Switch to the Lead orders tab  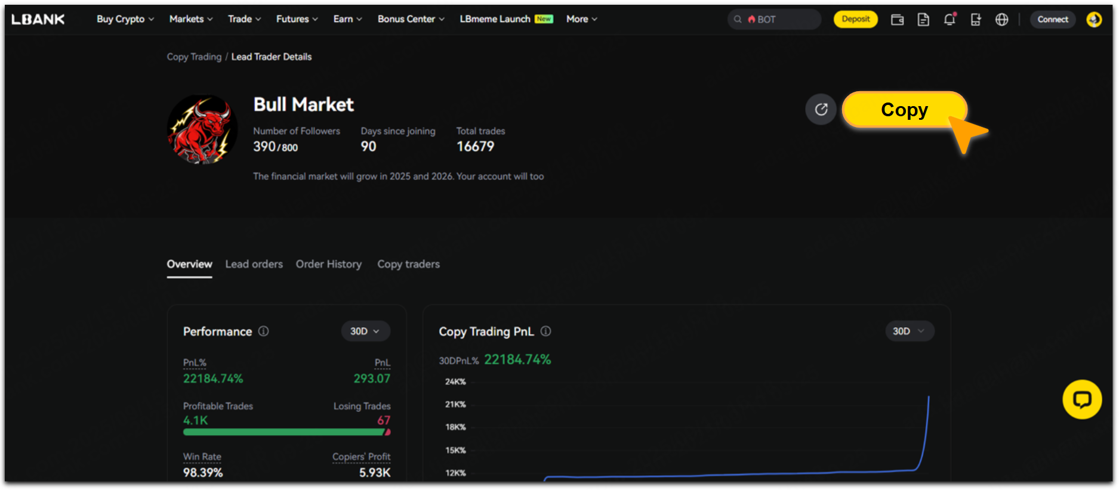coord(254,264)
